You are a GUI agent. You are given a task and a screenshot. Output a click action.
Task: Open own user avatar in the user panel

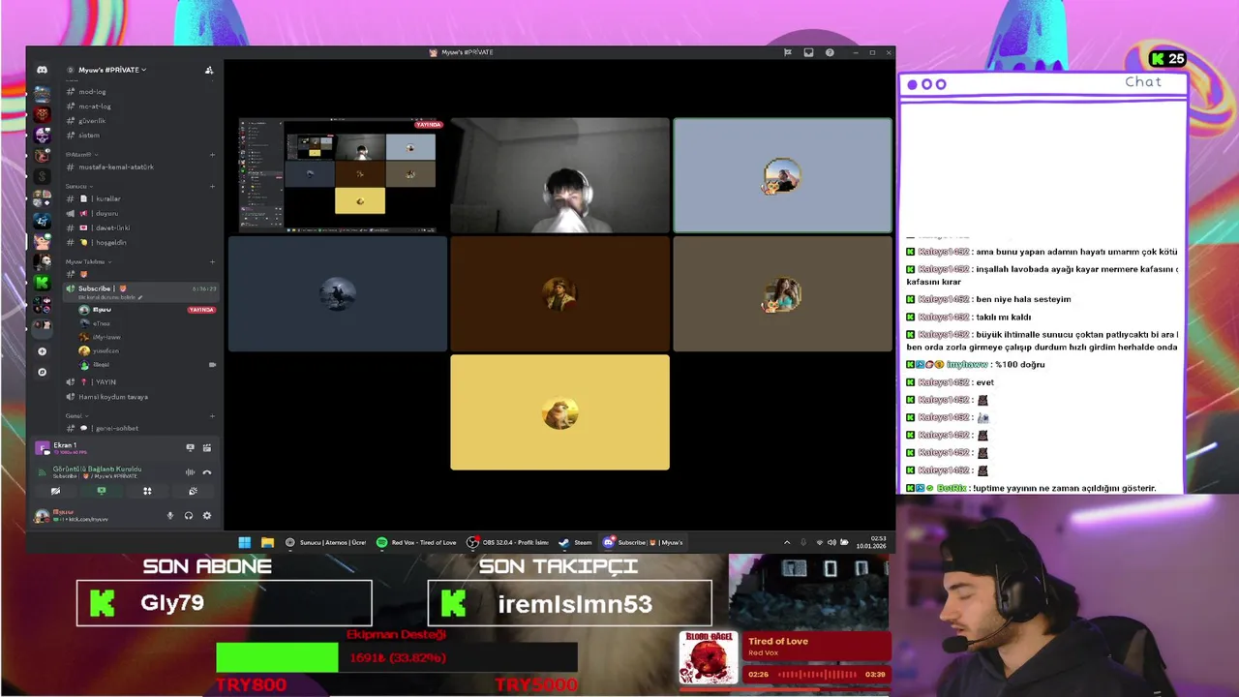tap(42, 516)
